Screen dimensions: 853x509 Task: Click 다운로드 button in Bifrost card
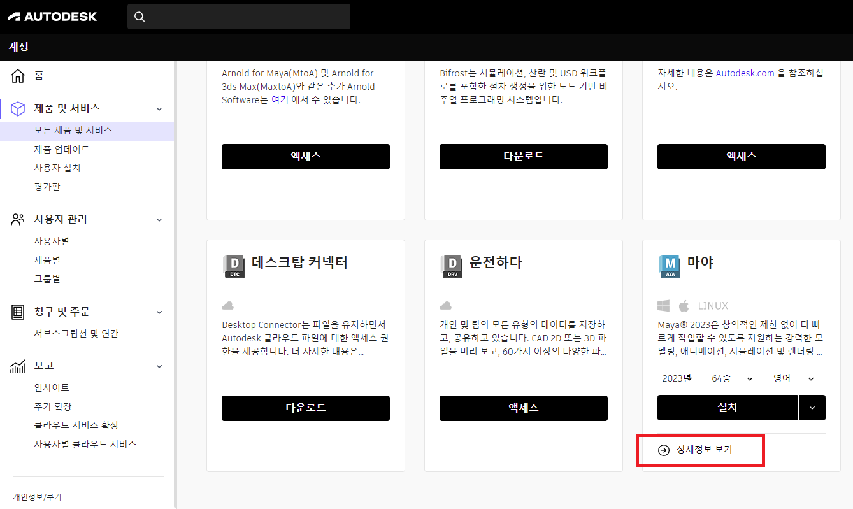524,157
